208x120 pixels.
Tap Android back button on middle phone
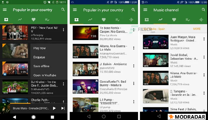(x=89, y=116)
